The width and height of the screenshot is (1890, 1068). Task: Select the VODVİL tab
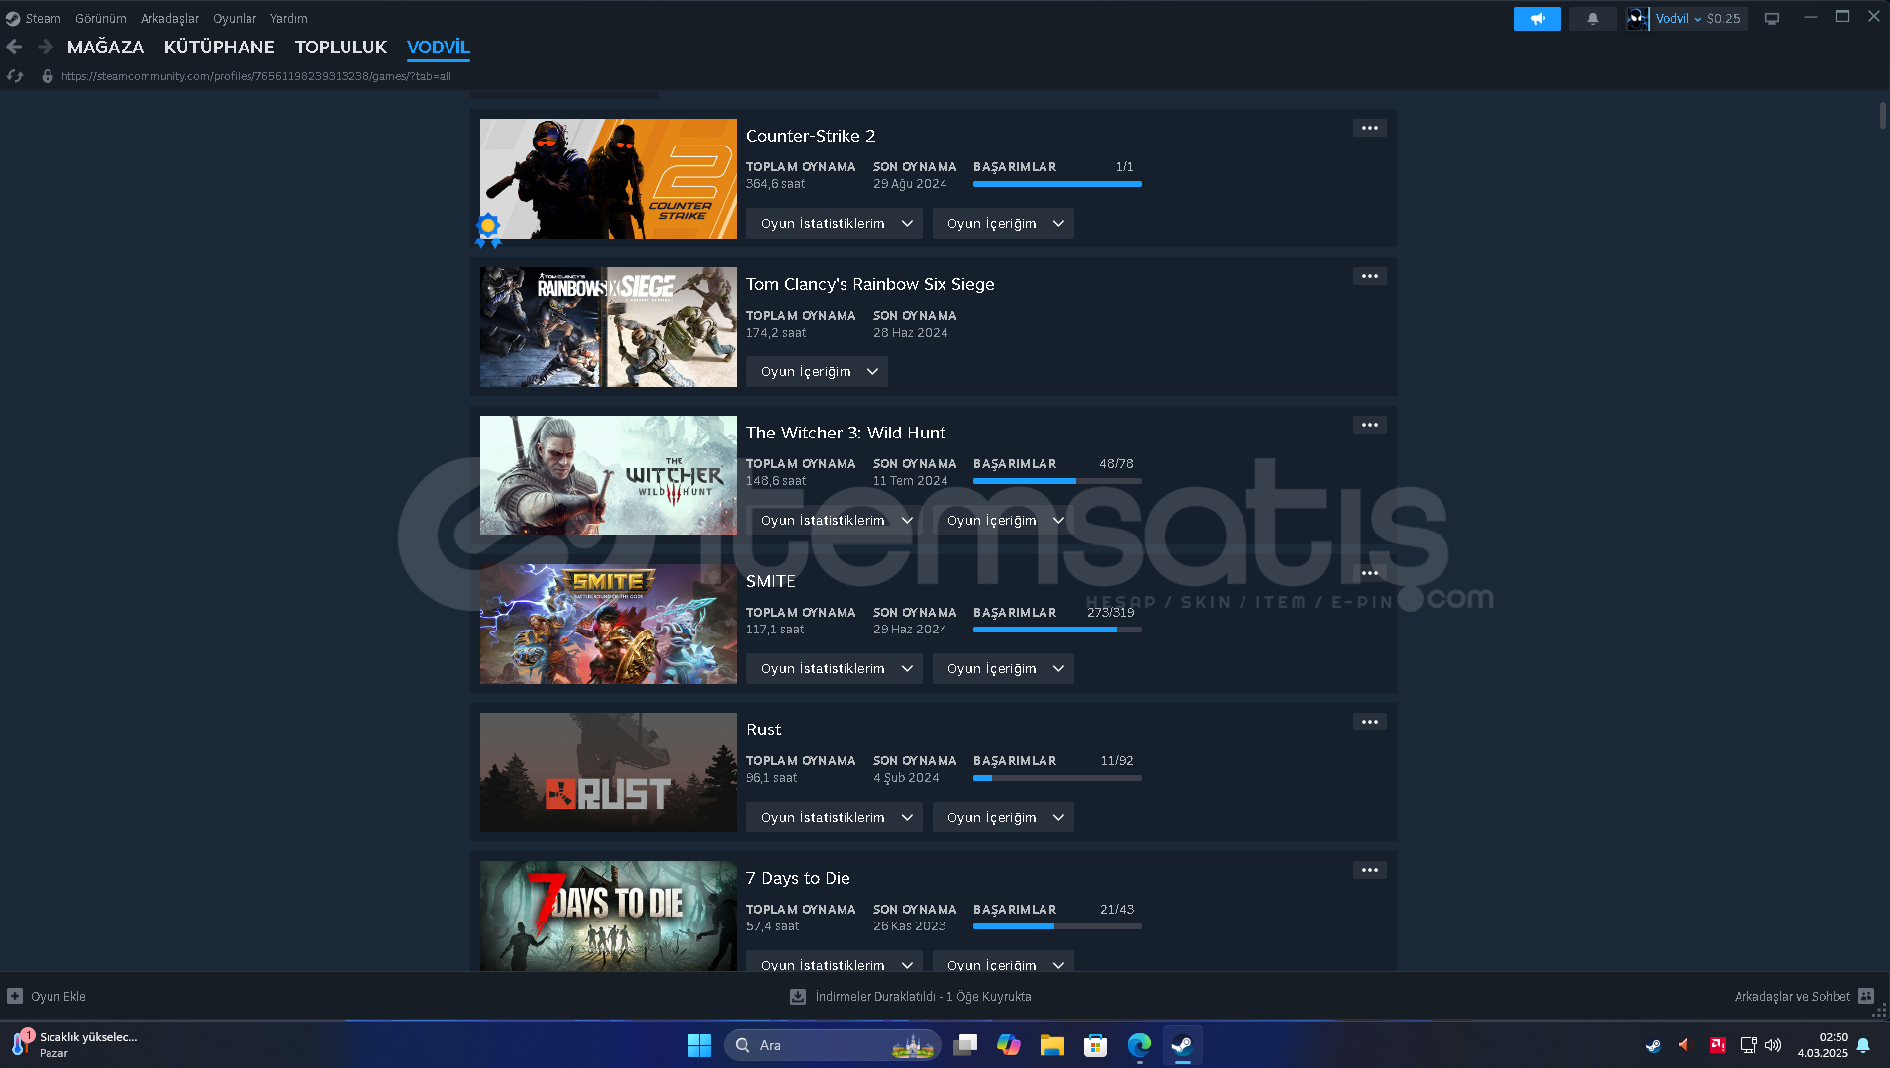[438, 47]
